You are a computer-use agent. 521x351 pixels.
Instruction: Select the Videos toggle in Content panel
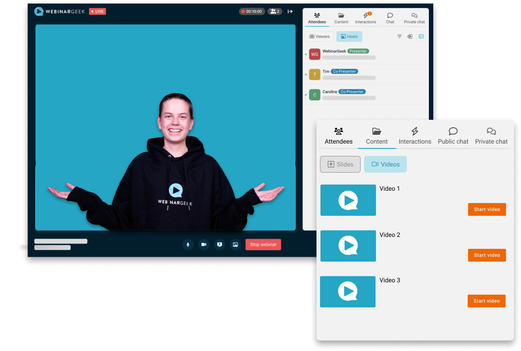[x=385, y=164]
